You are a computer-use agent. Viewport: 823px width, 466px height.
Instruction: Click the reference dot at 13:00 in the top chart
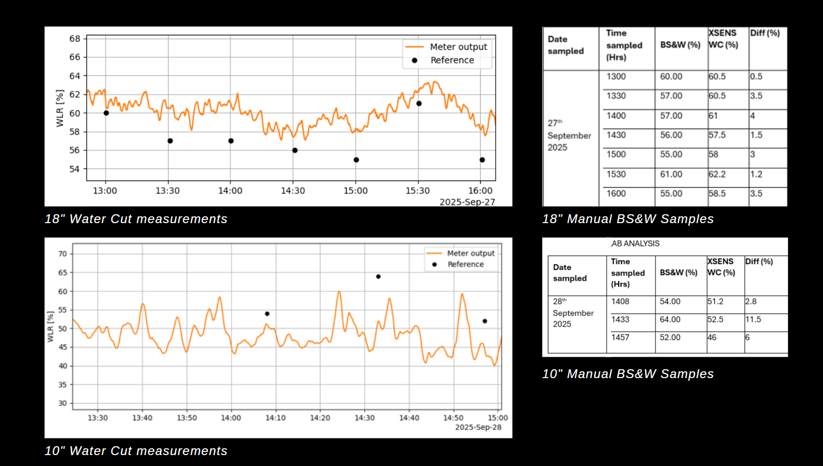click(x=106, y=113)
